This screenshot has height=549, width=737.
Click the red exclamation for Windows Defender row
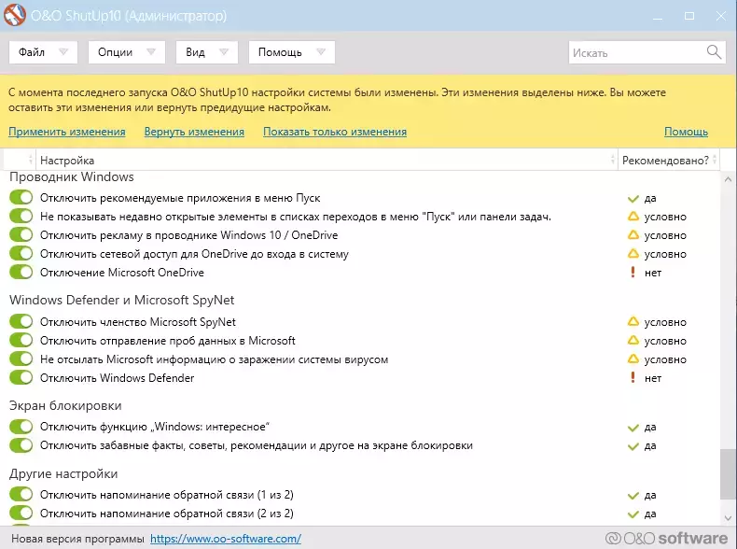633,377
